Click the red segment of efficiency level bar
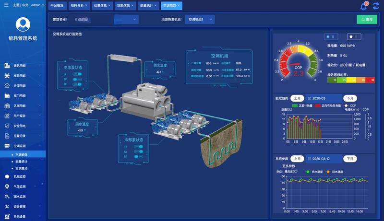 point(370,81)
